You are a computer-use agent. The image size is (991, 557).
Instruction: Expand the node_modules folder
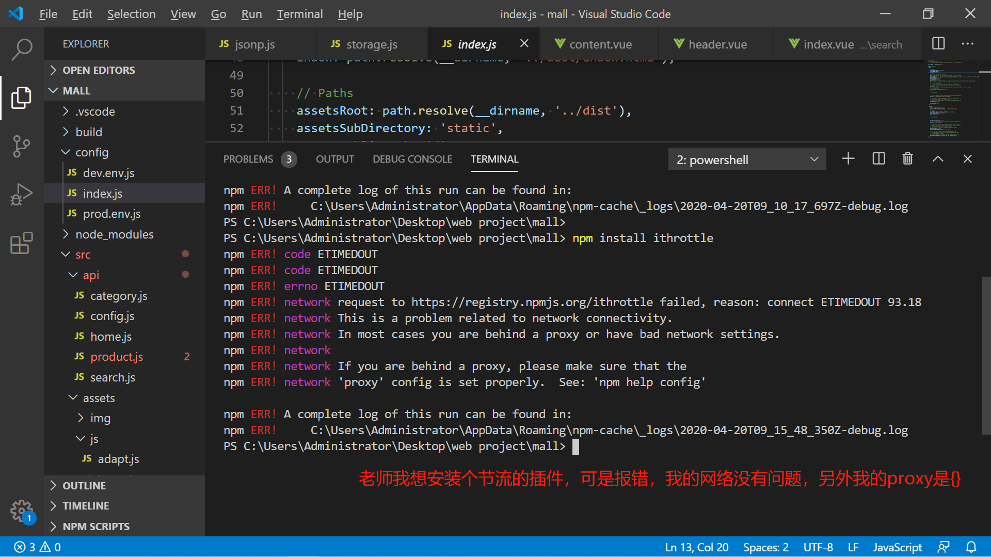(x=124, y=234)
